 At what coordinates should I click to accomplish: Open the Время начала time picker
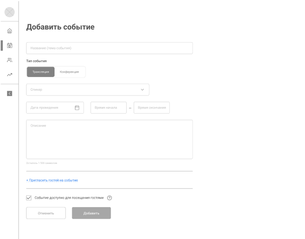tap(108, 108)
